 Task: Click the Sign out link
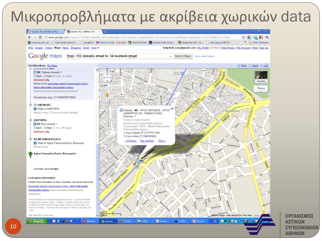(264, 48)
